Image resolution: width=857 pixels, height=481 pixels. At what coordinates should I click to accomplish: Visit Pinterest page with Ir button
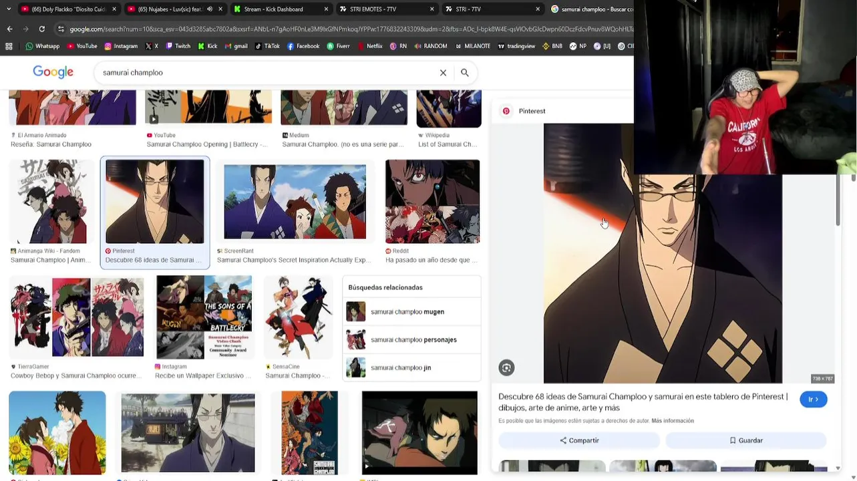click(813, 399)
